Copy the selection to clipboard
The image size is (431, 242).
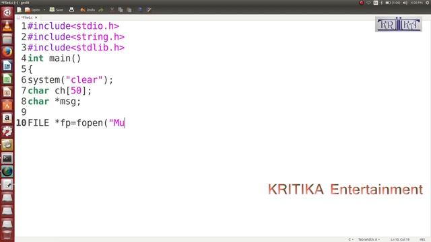[121, 10]
